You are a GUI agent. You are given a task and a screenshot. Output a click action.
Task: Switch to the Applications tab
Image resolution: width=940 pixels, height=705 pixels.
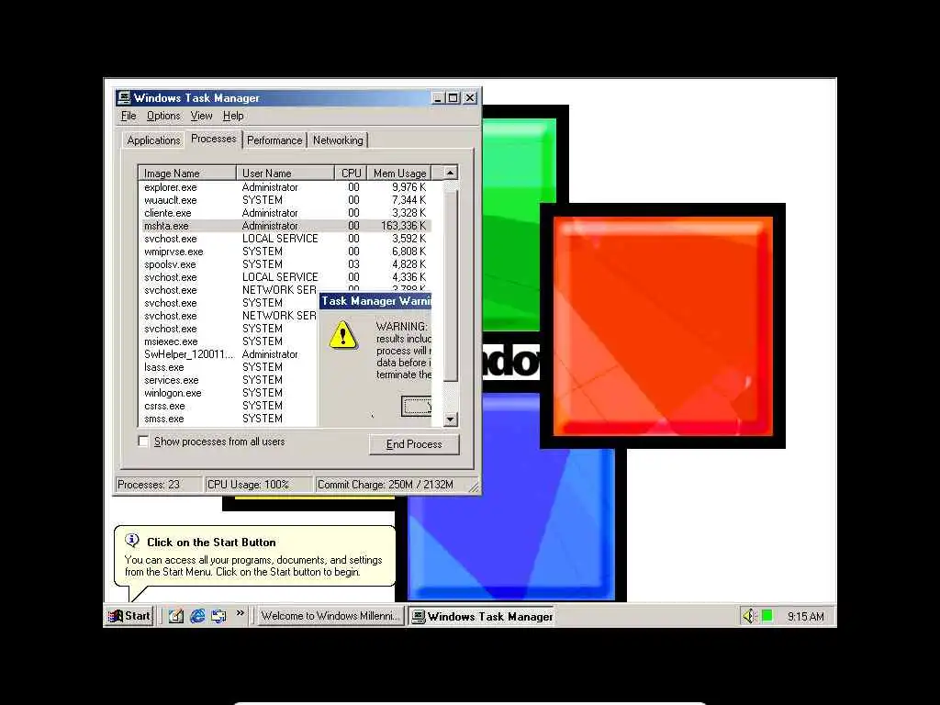pos(153,140)
